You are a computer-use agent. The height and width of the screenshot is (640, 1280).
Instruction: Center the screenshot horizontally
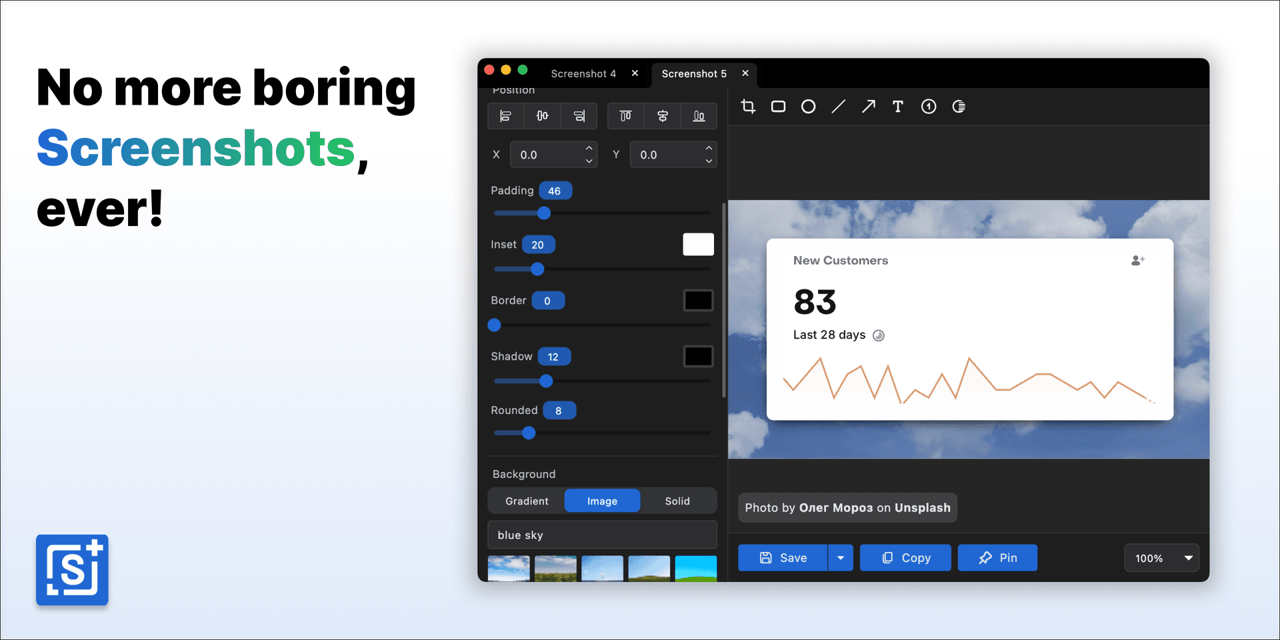(x=543, y=116)
